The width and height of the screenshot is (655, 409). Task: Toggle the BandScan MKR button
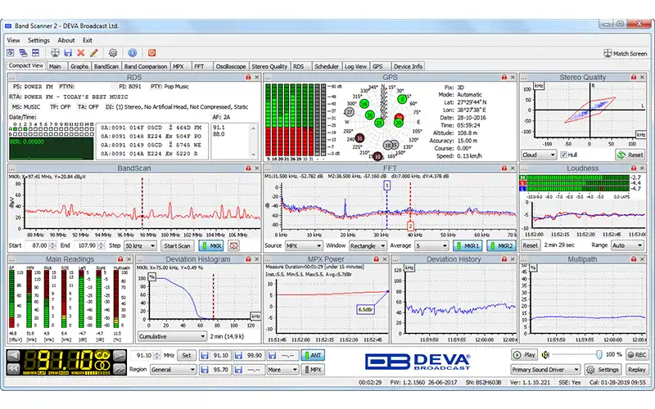pyautogui.click(x=210, y=245)
